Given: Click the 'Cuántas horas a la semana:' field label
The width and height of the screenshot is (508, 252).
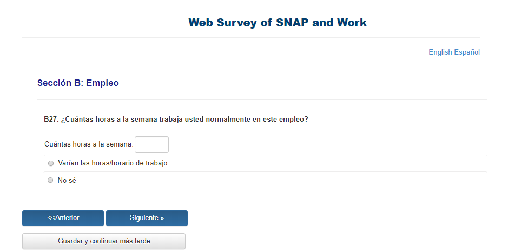Looking at the screenshot, I should point(89,145).
